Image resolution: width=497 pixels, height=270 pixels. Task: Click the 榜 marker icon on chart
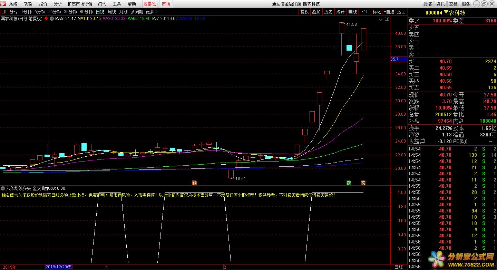click(x=363, y=183)
